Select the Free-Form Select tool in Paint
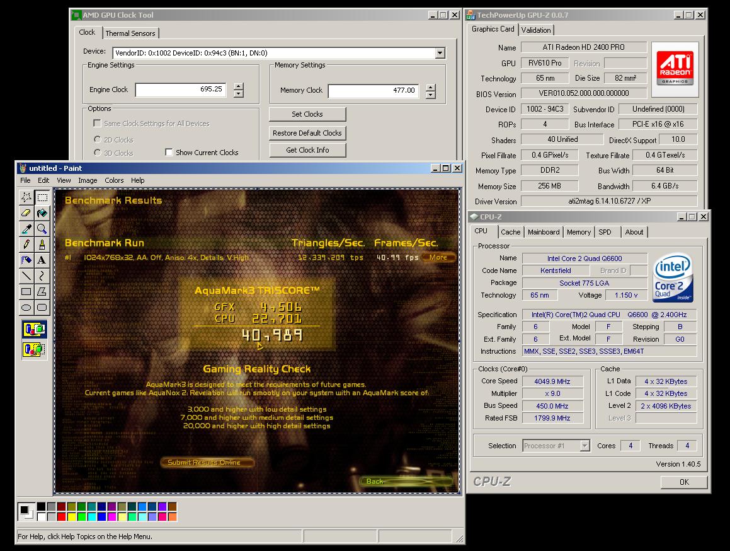The height and width of the screenshot is (551, 730). coord(26,197)
